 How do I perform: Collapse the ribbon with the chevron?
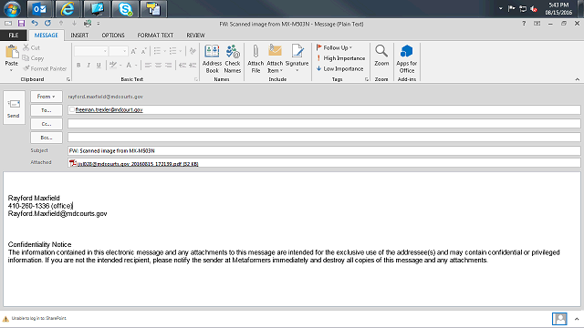point(577,79)
